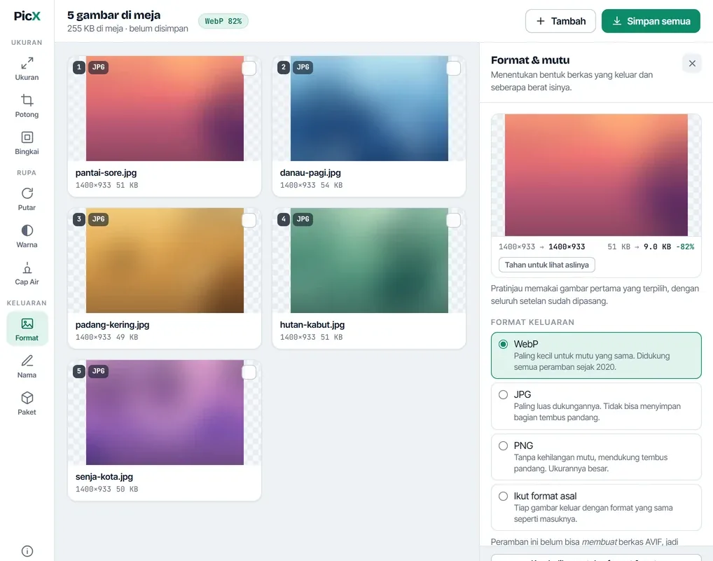Open the Putar rotate tool
This screenshot has height=561, width=713.
point(27,199)
